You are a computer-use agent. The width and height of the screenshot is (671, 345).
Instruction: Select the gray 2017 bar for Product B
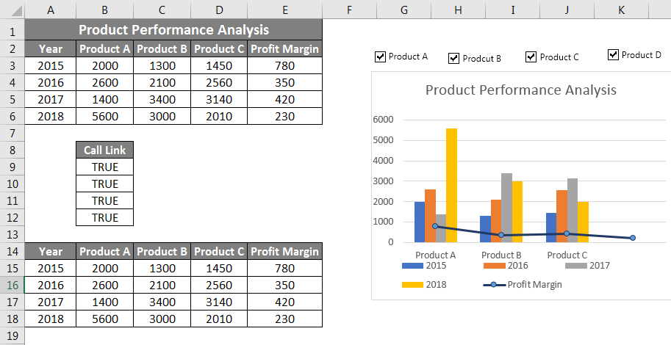pyautogui.click(x=506, y=208)
